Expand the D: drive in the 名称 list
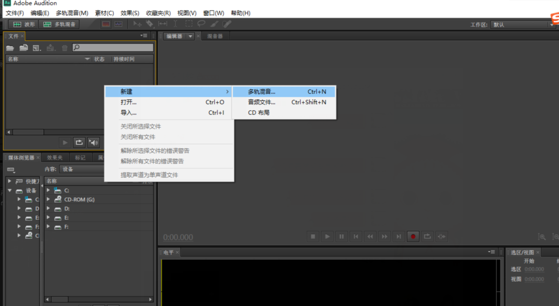Viewport: 559px width, 306px height. point(48,209)
